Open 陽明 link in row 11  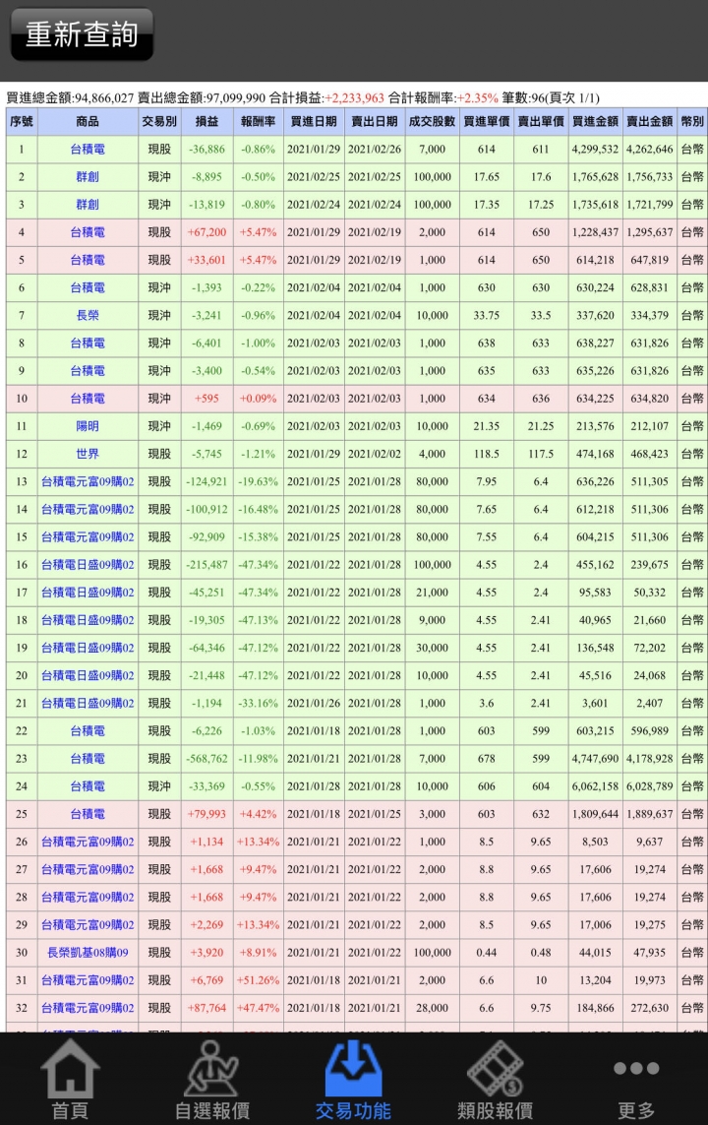(88, 426)
